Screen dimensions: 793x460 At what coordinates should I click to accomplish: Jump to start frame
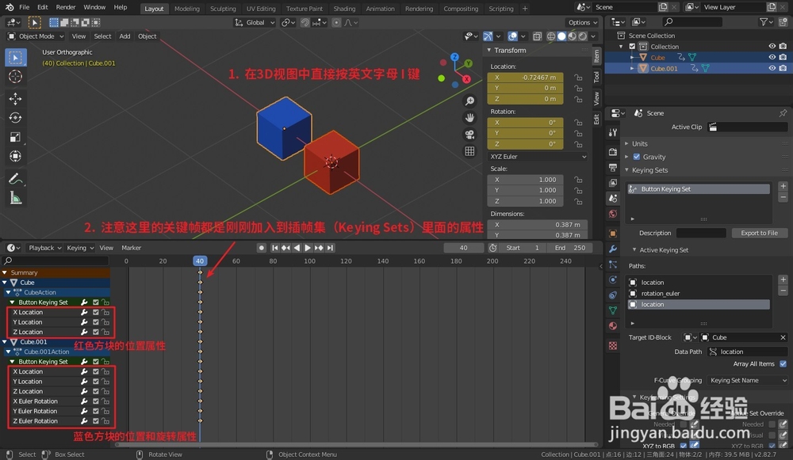click(274, 248)
